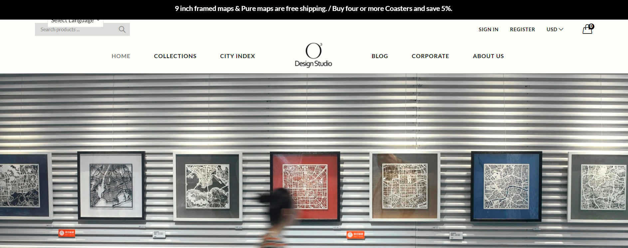Go to the City Index page
This screenshot has height=248, width=628.
[x=237, y=56]
